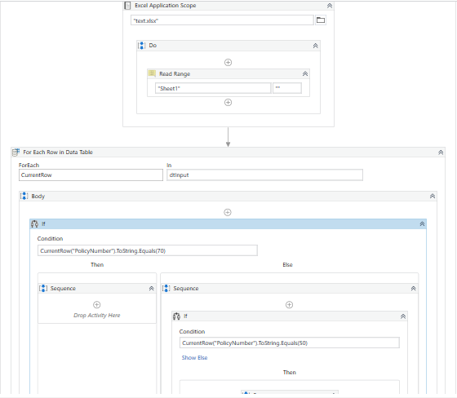
Task: Add activity with plus above Read Range
Action: (228, 62)
